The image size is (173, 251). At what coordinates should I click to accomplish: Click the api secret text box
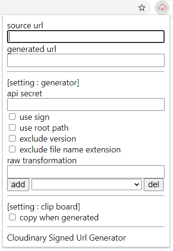pos(86,105)
